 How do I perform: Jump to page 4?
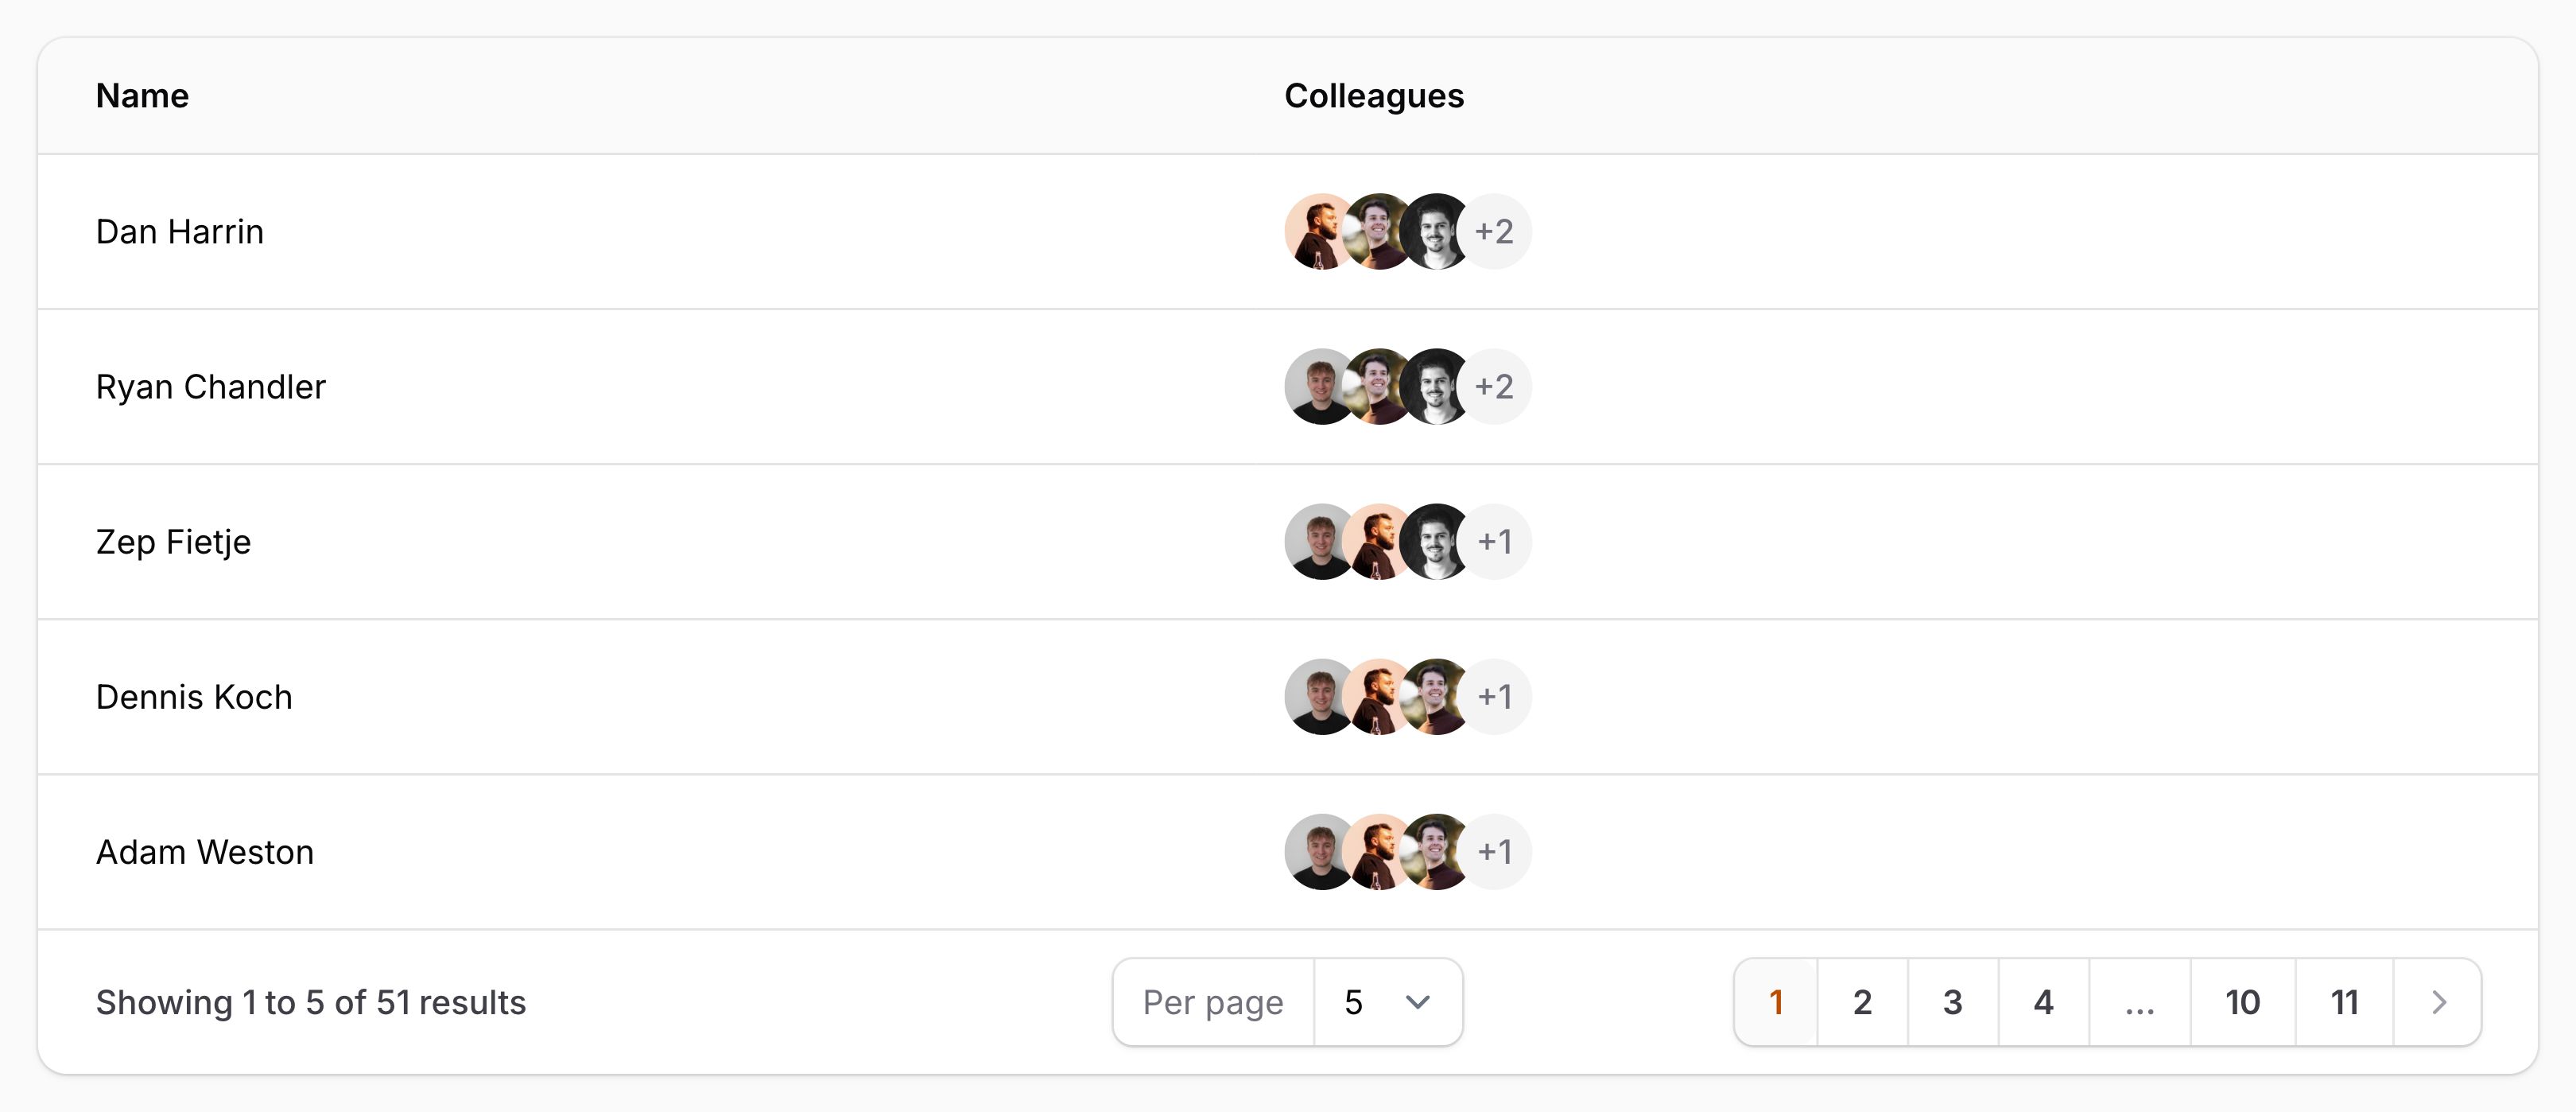(2043, 1002)
